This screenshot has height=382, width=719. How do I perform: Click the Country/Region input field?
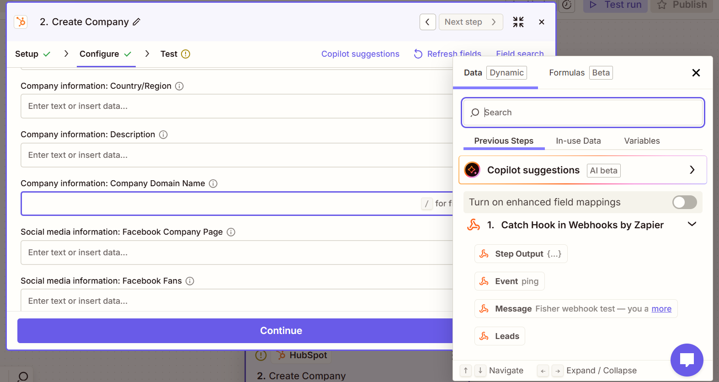pos(237,106)
